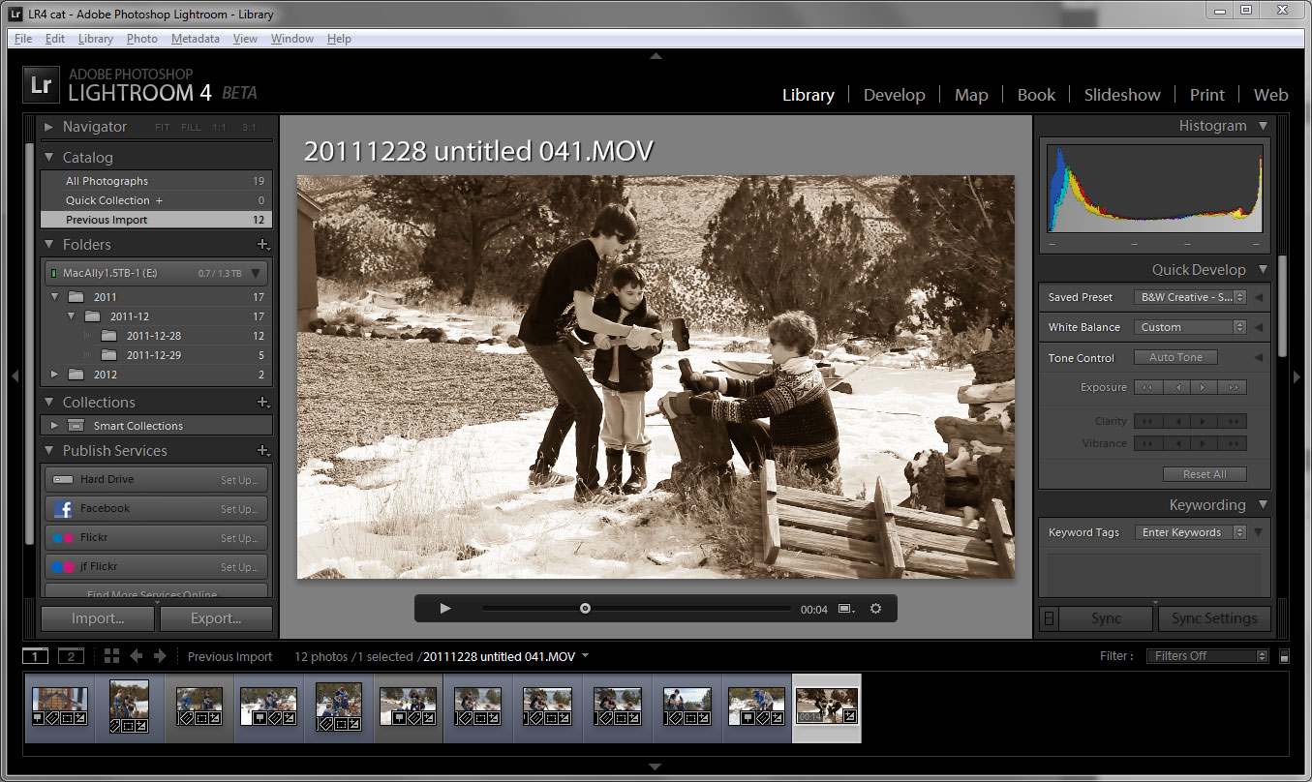
Task: Hide the right panel group via edge arrow
Action: coord(1297,376)
